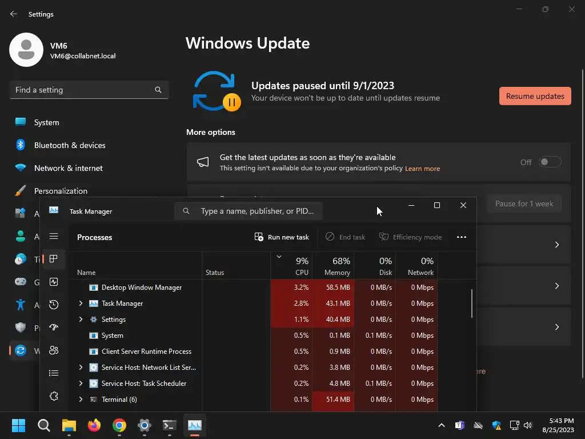The image size is (585, 439).
Task: Click the Gaming controller icon in Settings sidebar
Action: tap(21, 282)
